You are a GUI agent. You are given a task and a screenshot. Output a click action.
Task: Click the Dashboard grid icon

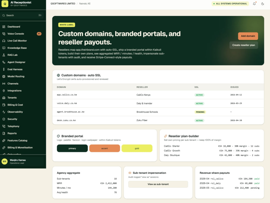click(x=4, y=27)
